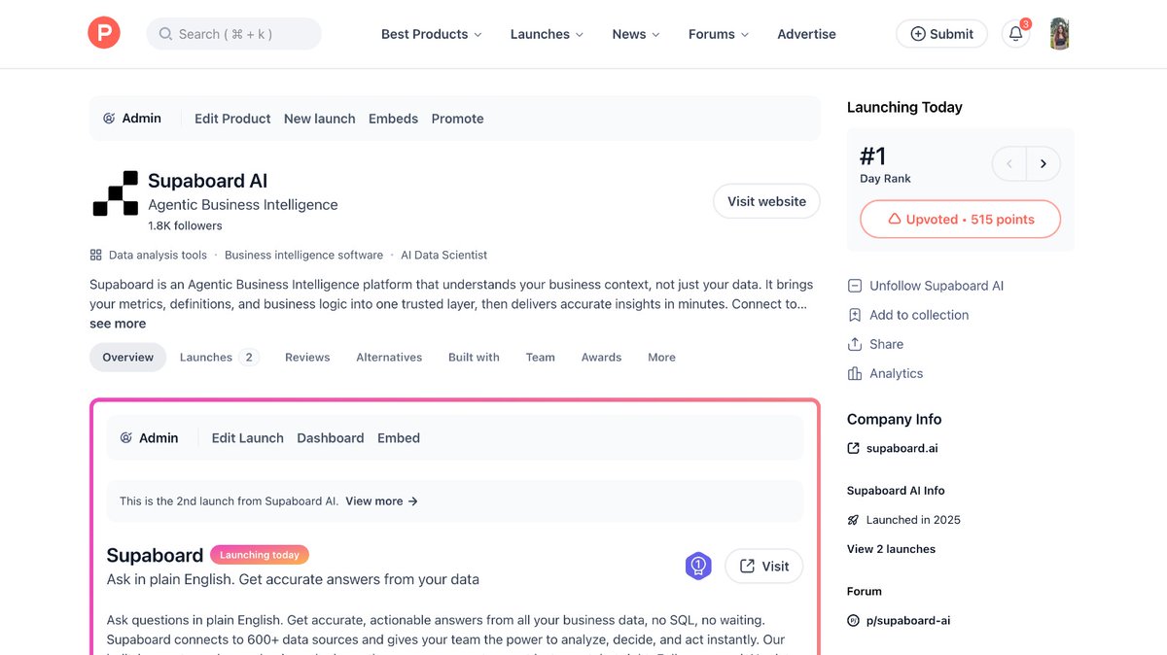The width and height of the screenshot is (1167, 655).
Task: Open the Advertise page
Action: point(806,34)
